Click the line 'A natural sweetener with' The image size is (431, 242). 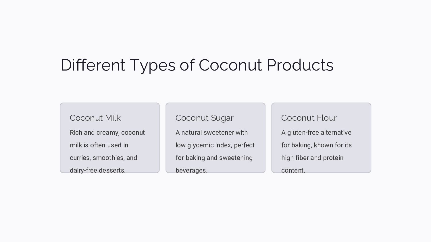pyautogui.click(x=211, y=133)
